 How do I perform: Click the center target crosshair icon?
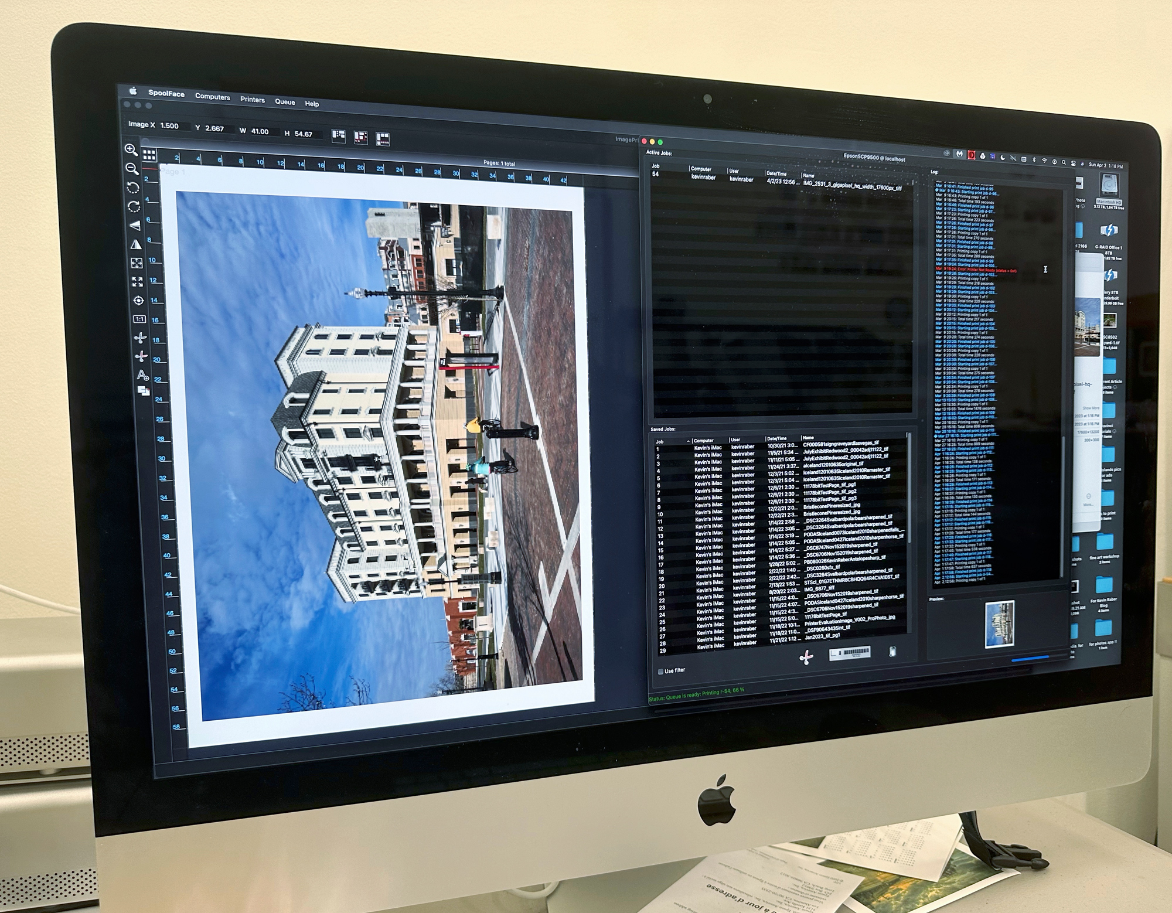point(138,301)
